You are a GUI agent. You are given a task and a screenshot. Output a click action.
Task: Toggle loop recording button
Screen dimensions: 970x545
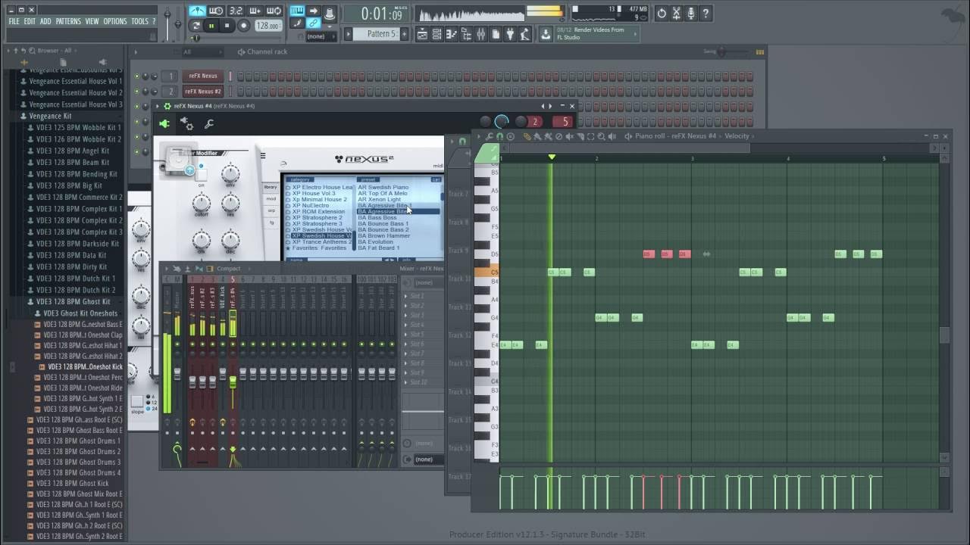click(274, 11)
